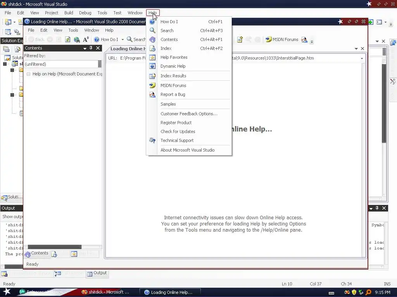Click the Contents book icon in Help menu
The image size is (397, 297).
(152, 39)
